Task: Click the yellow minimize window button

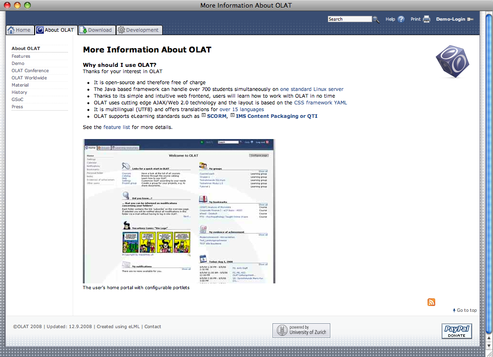Action: coord(17,5)
